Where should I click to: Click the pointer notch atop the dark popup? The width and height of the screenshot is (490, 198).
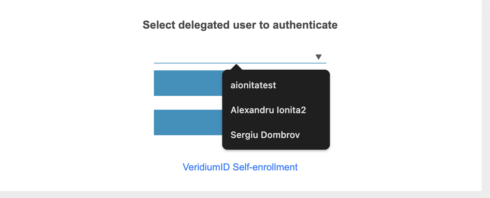pos(236,67)
